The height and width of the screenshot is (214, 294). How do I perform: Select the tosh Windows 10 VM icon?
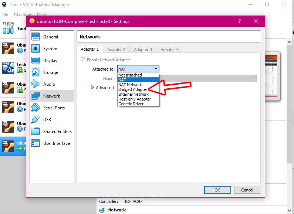[8, 68]
